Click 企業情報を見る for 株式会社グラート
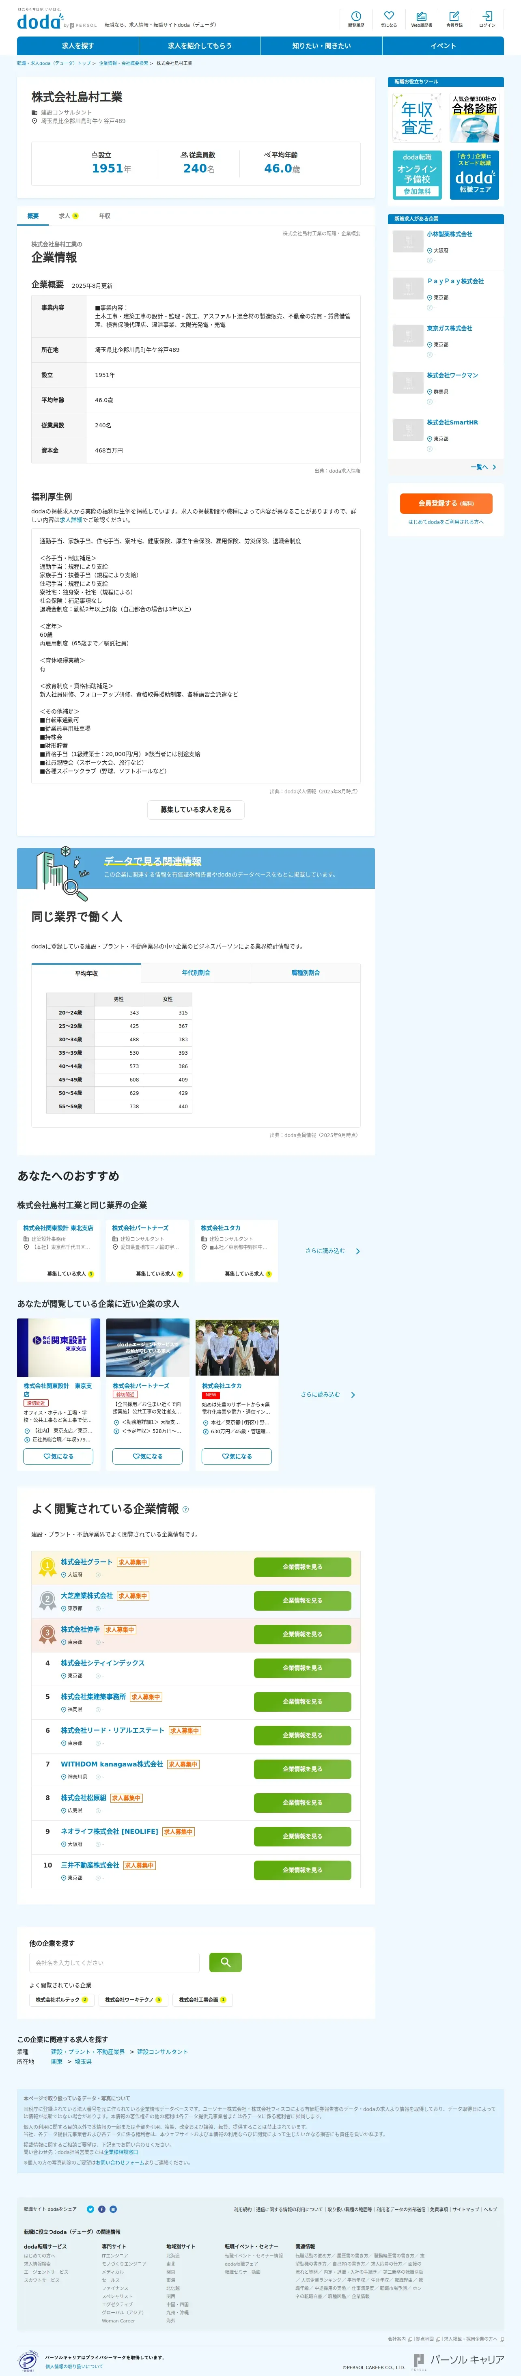Viewport: 521px width, 2376px height. click(x=302, y=1567)
